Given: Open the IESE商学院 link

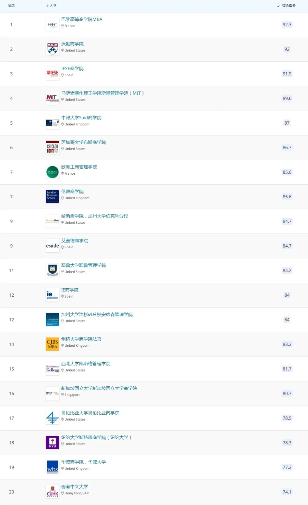Looking at the screenshot, I should 72,69.
